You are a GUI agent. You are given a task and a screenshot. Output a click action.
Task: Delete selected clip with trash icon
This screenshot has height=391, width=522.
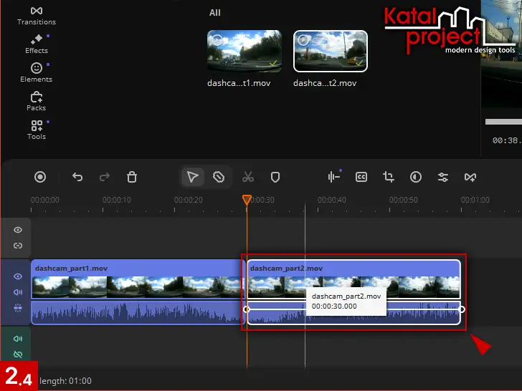(132, 177)
